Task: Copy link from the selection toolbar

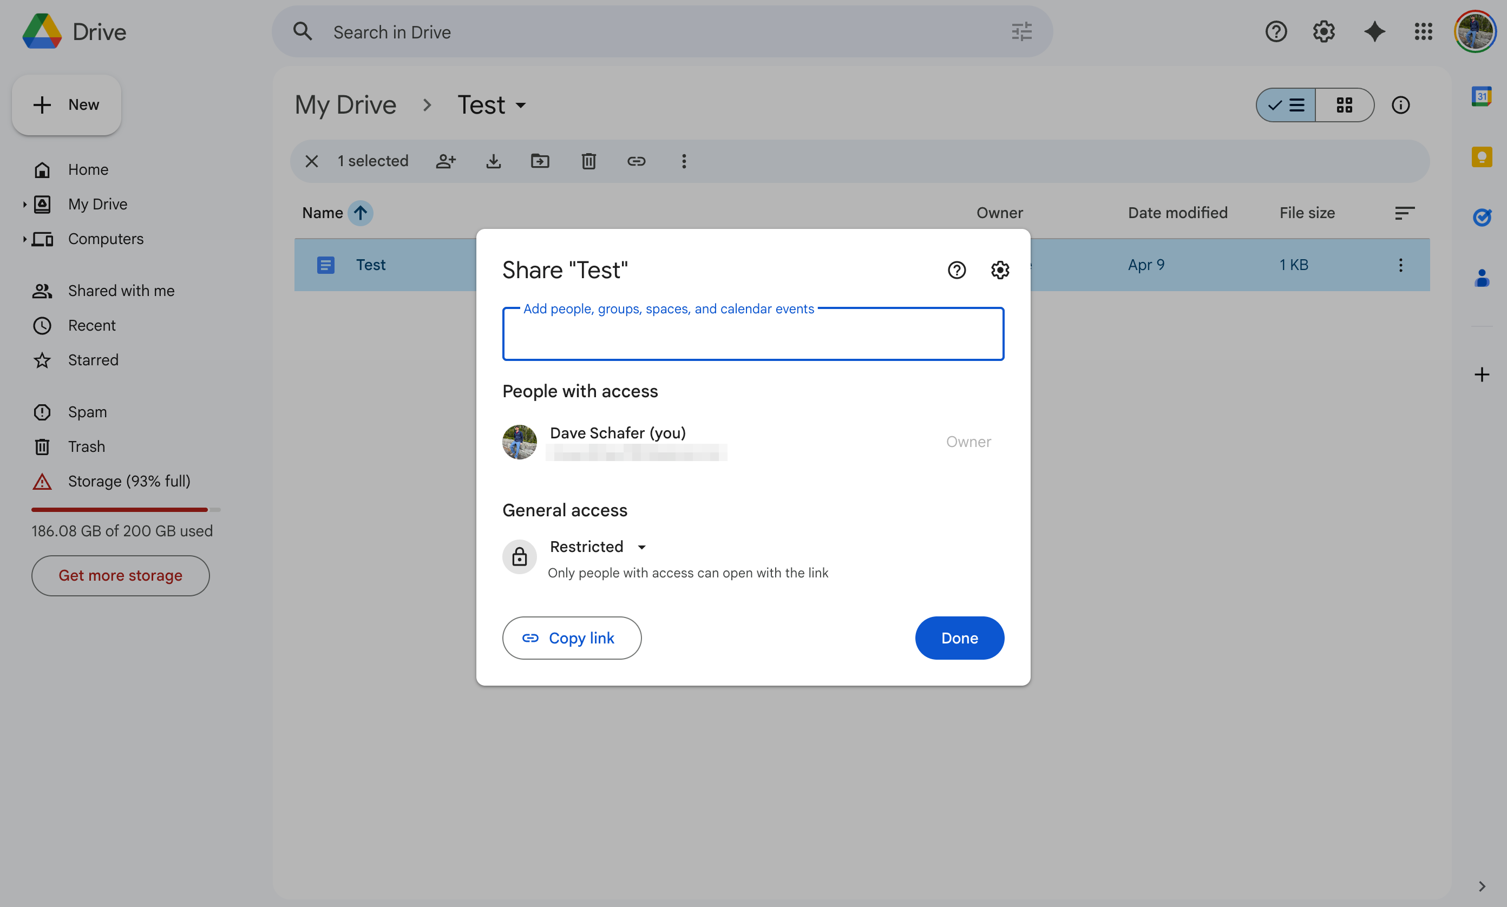Action: [x=637, y=161]
